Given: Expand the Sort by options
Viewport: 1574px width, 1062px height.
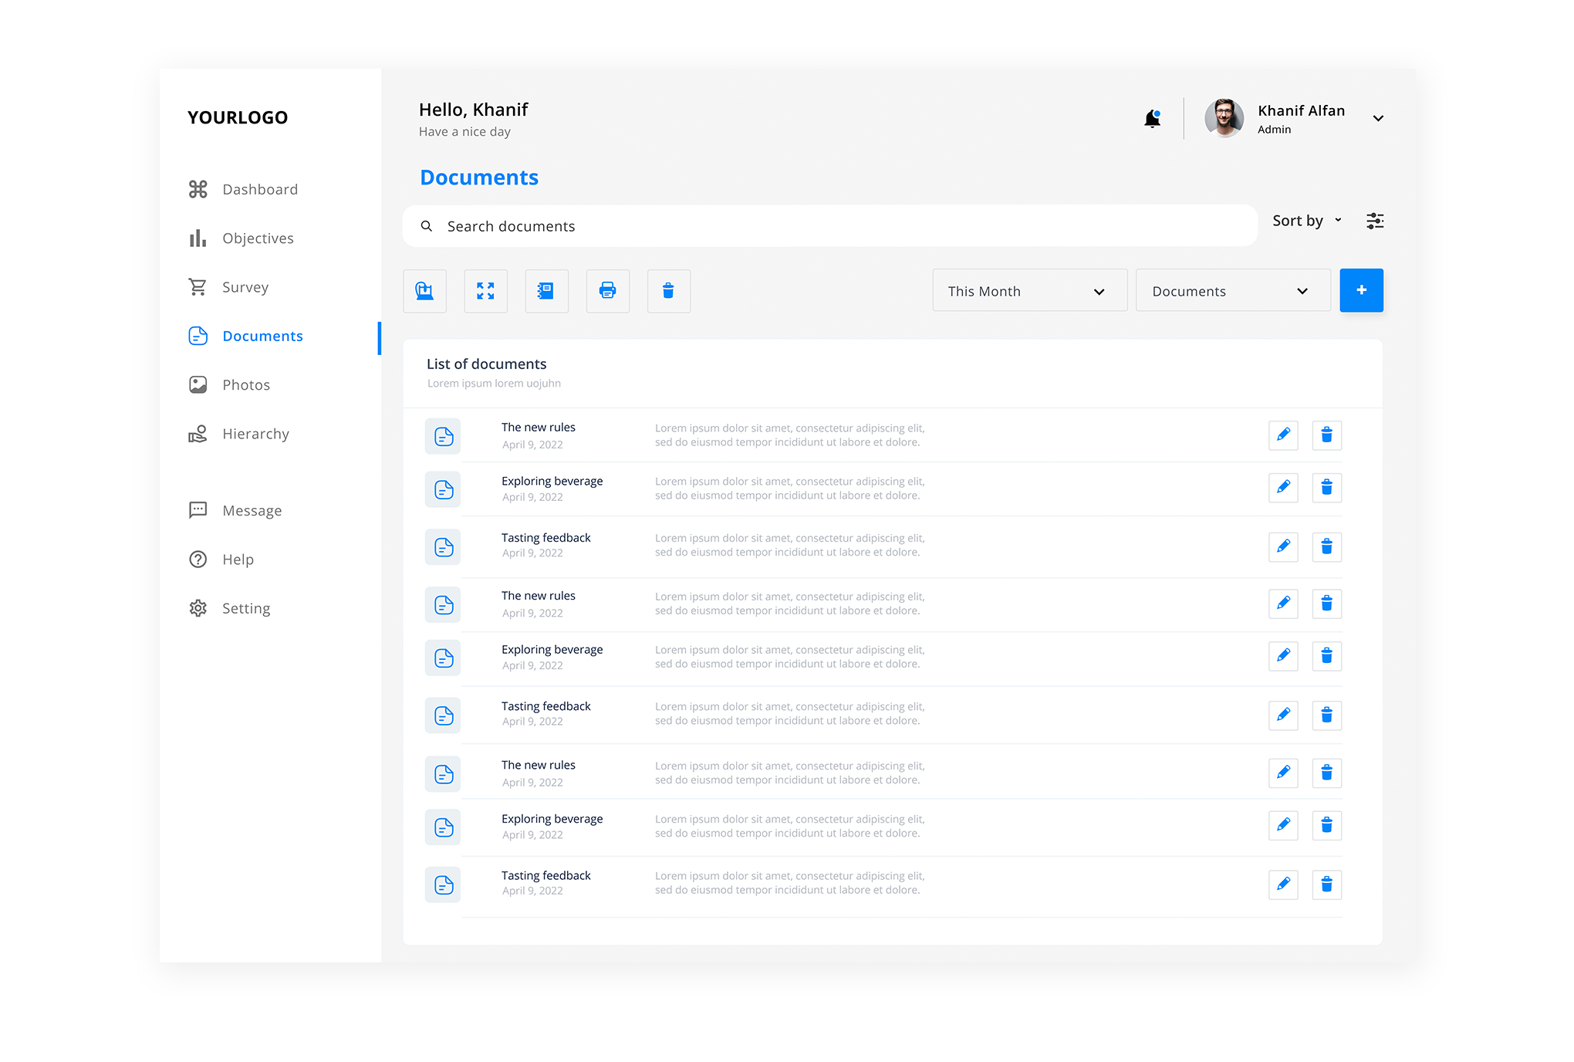Looking at the screenshot, I should point(1306,221).
